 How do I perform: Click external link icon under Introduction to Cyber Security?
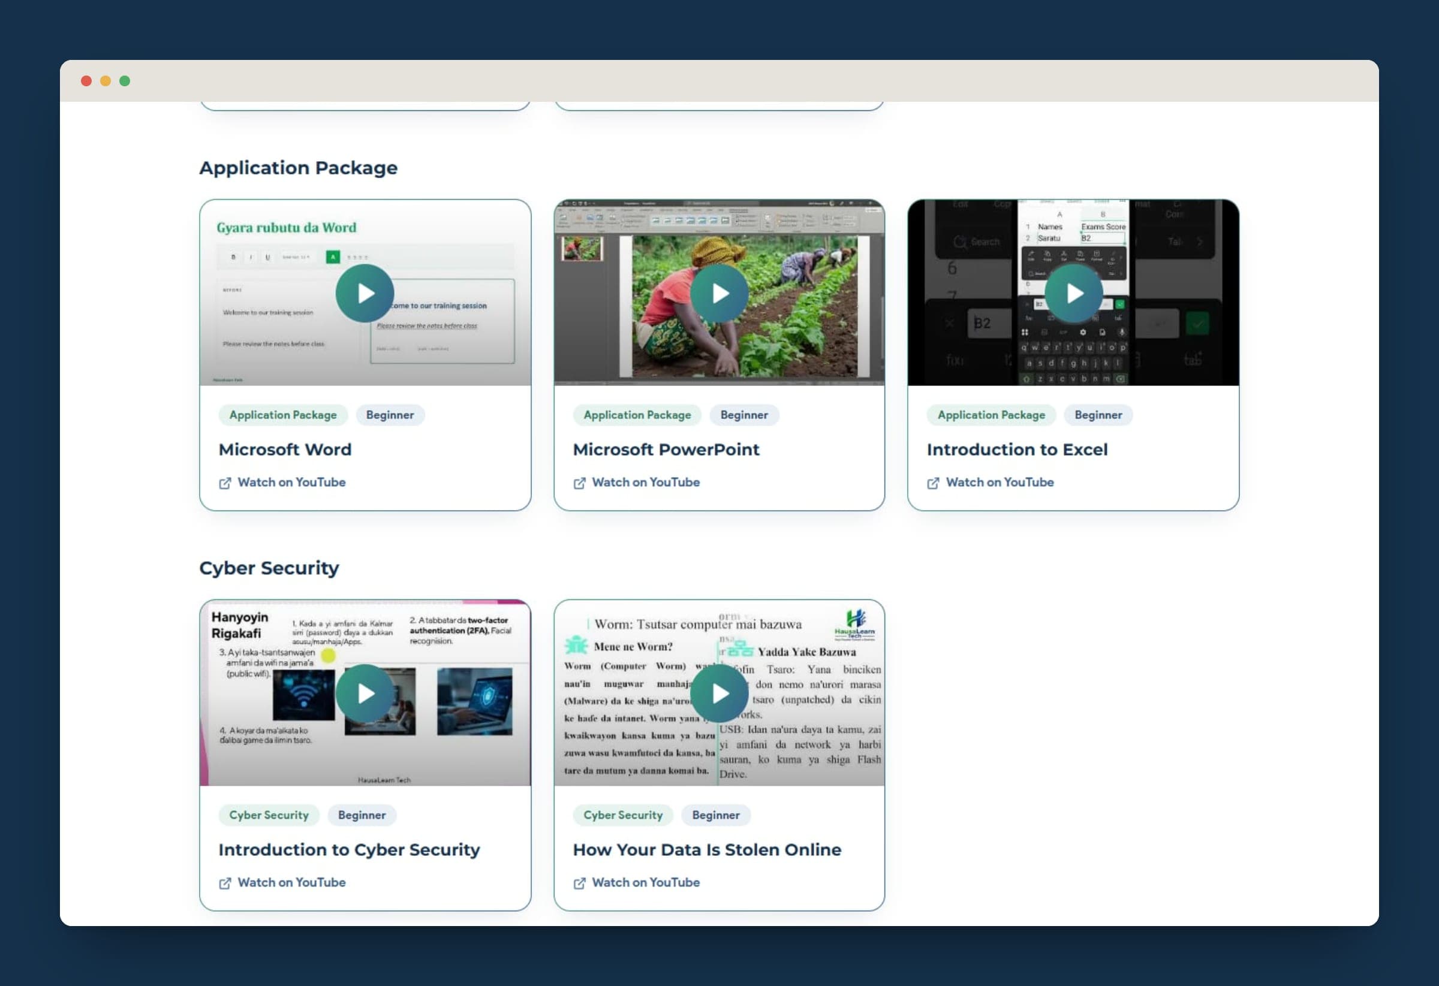225,884
